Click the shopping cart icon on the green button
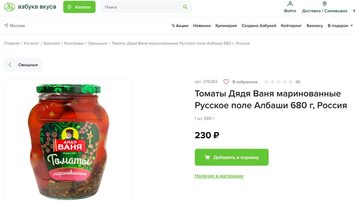Screen dimensions: 355x203 (x=207, y=157)
